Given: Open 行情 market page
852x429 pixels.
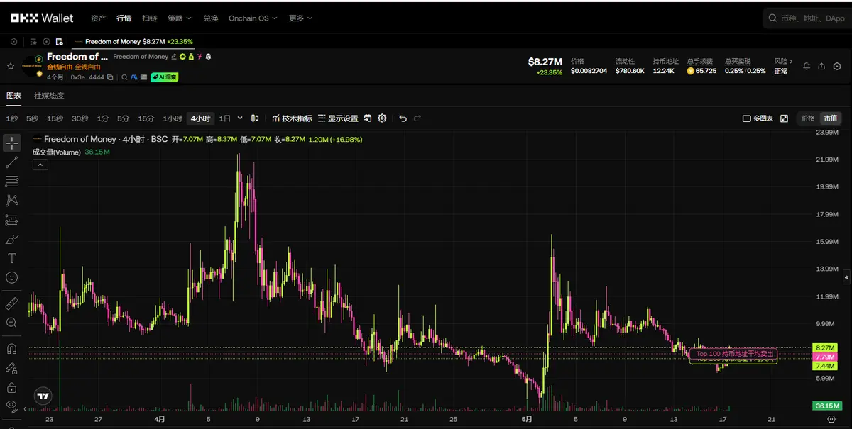Looking at the screenshot, I should point(124,18).
